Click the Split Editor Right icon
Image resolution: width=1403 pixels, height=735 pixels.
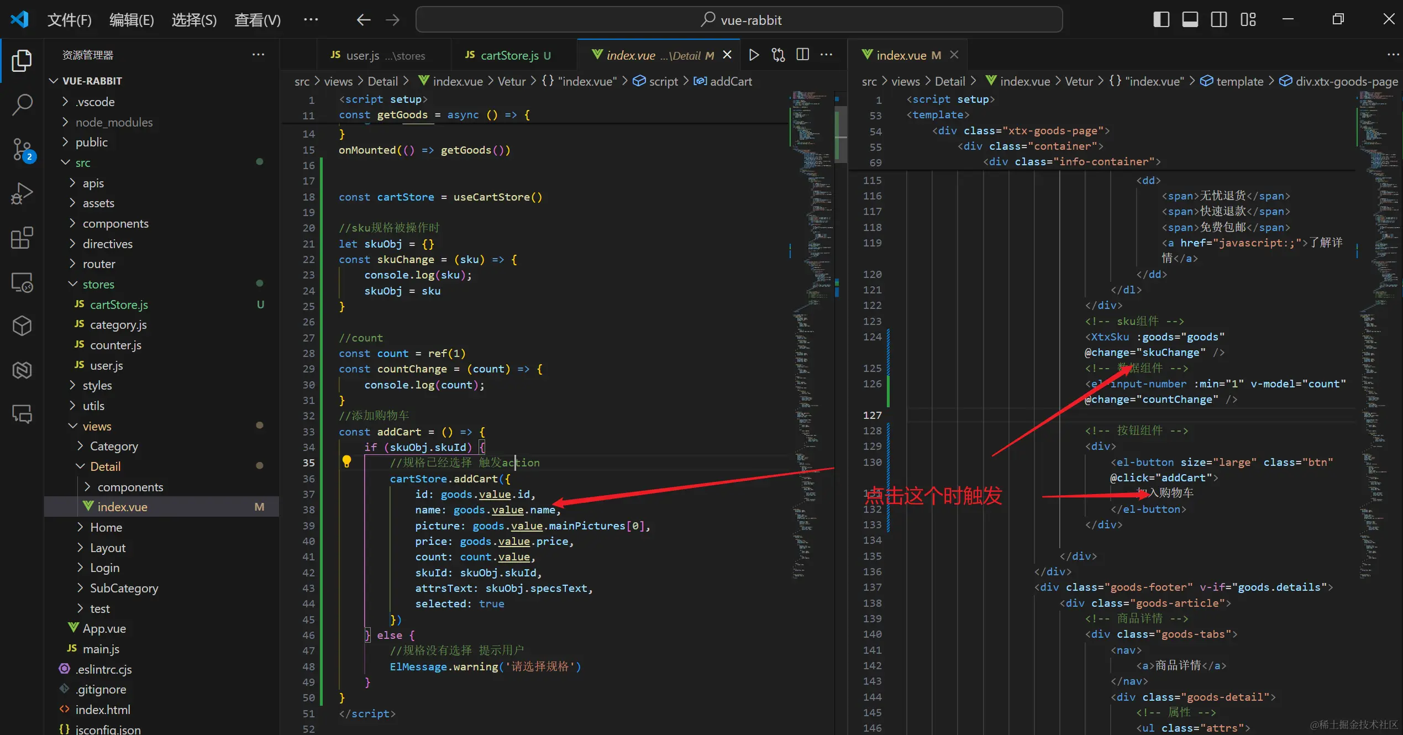(802, 55)
